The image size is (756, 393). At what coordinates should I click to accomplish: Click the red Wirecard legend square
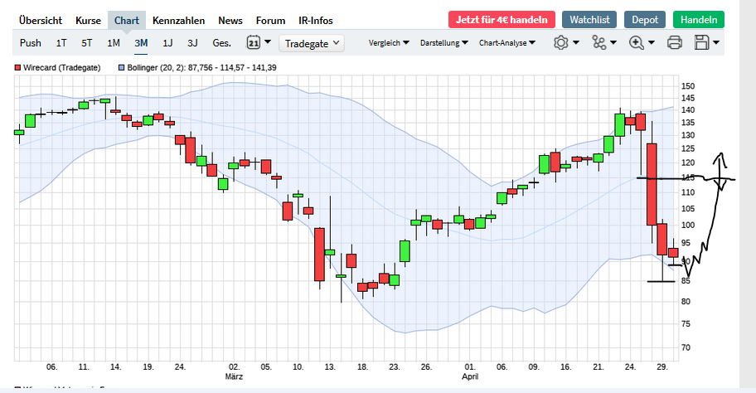[19, 67]
